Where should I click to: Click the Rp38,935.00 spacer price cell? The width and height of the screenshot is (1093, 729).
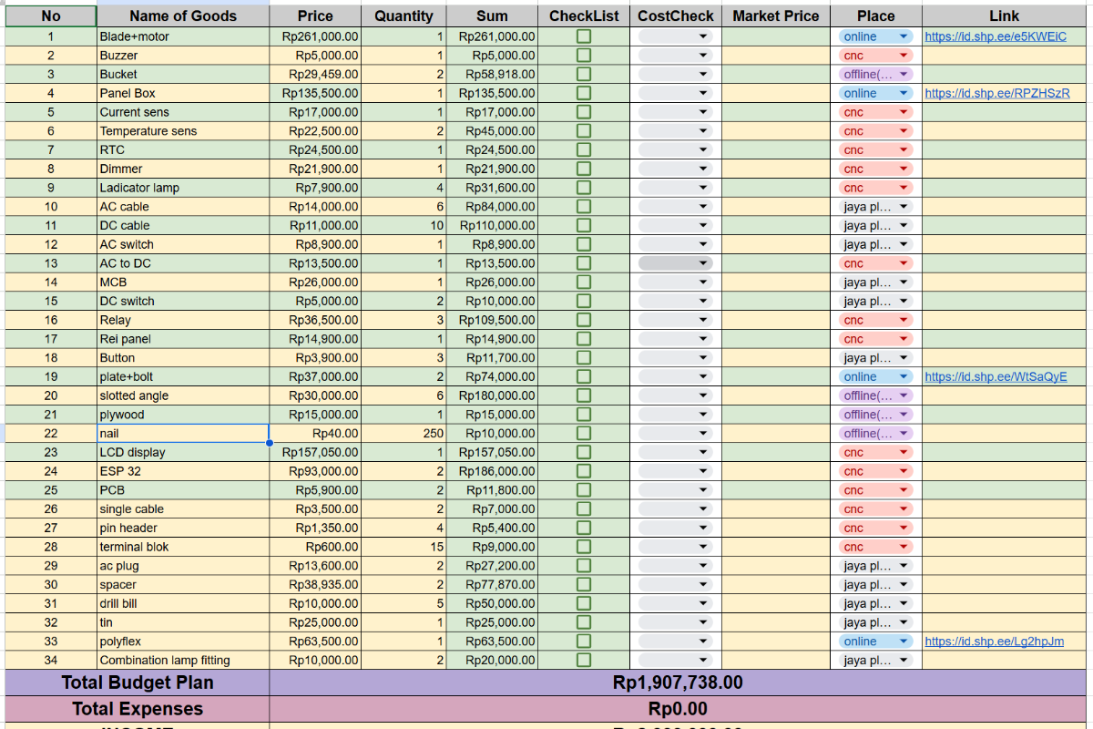315,585
